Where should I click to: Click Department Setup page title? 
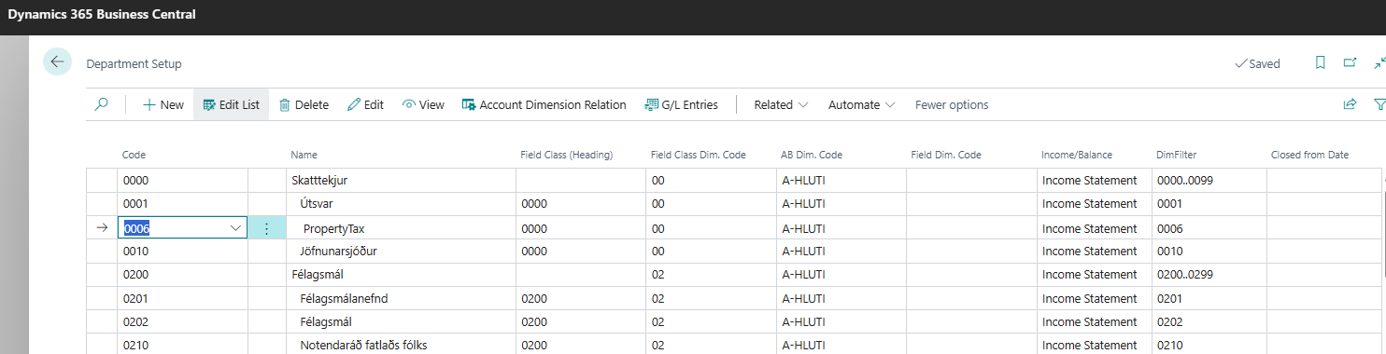point(134,64)
